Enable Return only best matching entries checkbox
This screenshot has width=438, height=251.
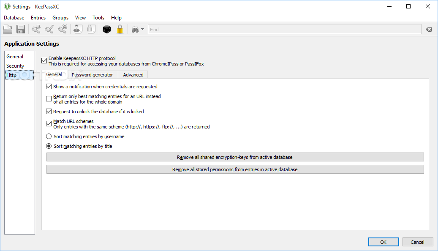click(49, 98)
